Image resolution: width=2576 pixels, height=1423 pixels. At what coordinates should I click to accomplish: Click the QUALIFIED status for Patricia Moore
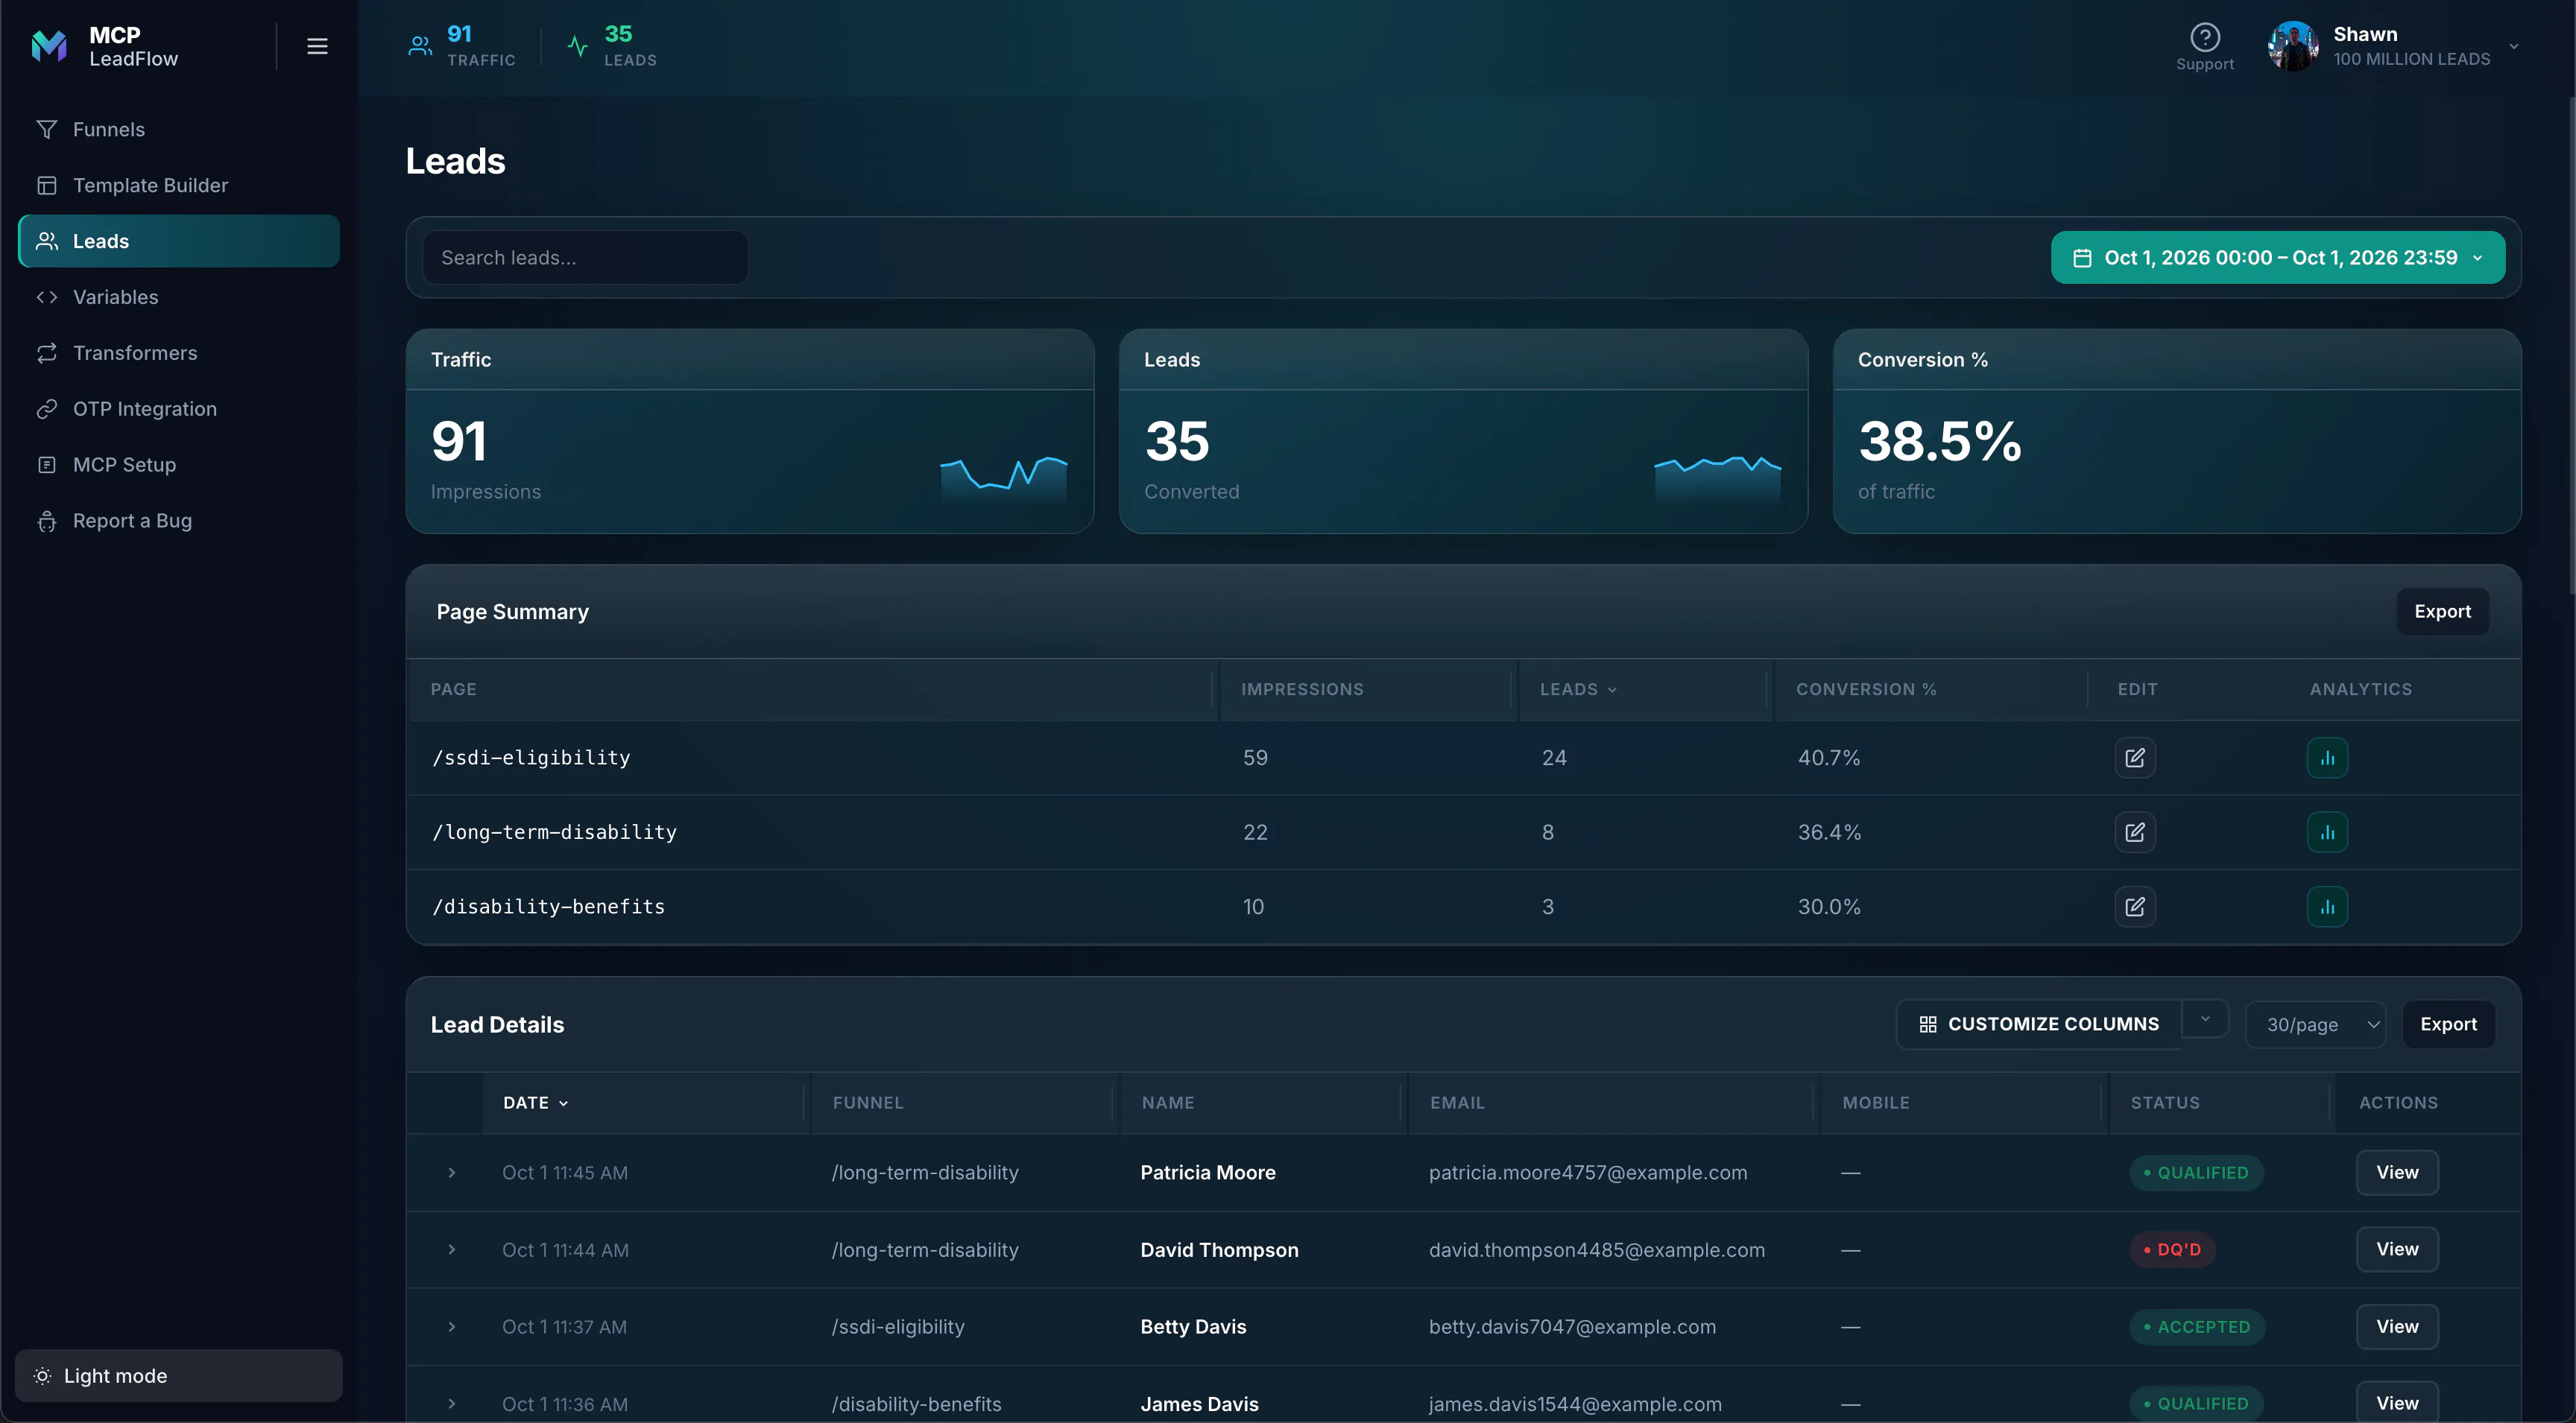click(2196, 1172)
